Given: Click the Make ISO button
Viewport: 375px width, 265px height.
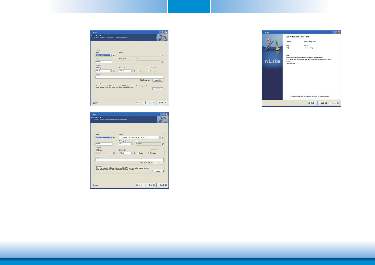Looking at the screenshot, I should [x=158, y=80].
